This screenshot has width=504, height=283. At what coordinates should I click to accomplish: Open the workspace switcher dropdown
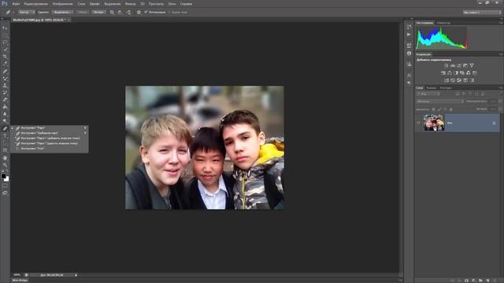point(482,13)
